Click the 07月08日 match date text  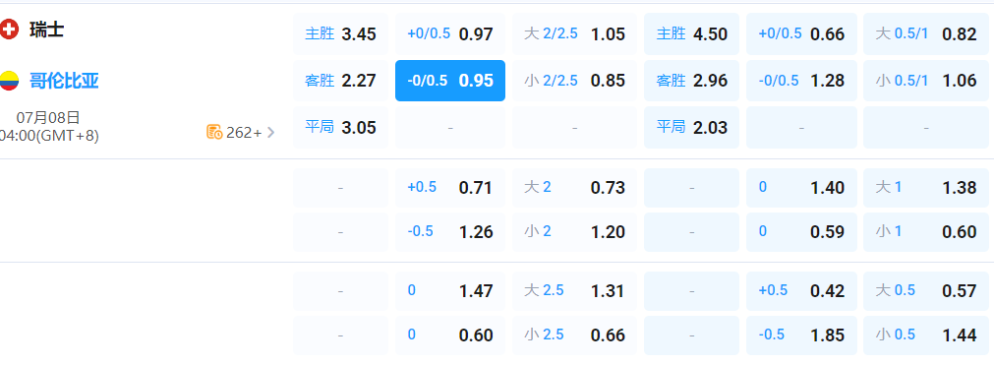[x=48, y=117]
